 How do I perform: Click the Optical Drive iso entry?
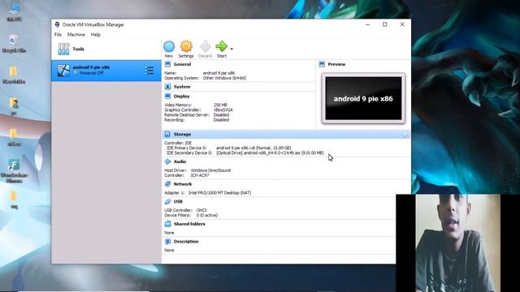coord(270,153)
